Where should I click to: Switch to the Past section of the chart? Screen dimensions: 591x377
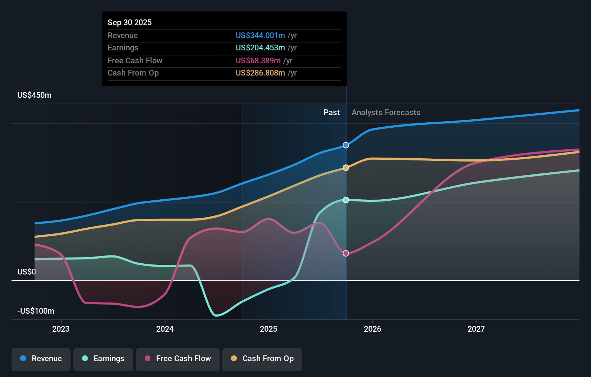click(331, 112)
